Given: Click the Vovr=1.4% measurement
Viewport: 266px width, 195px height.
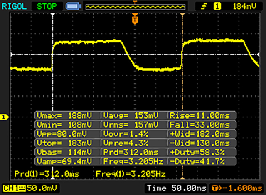Looking at the screenshot, I should pos(126,134).
